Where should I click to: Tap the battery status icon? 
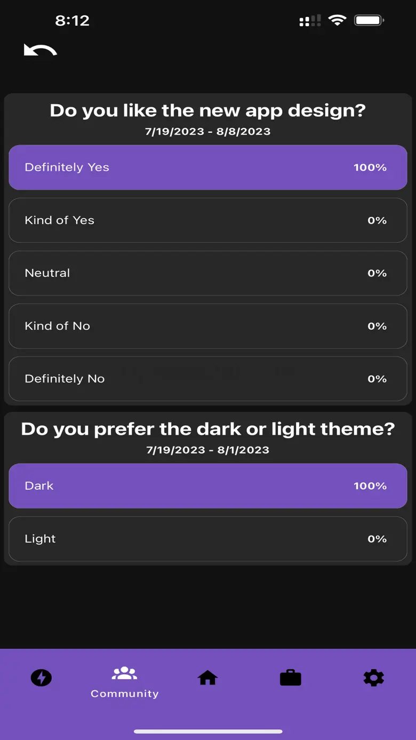(369, 21)
